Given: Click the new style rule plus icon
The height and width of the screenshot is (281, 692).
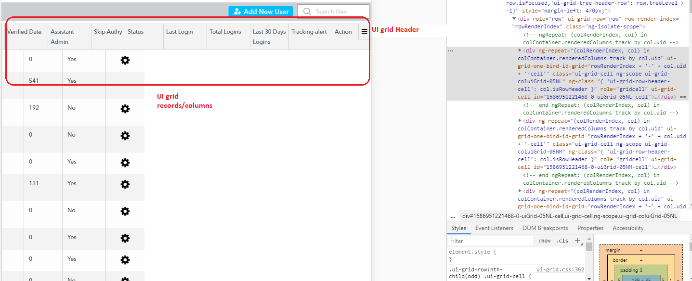Looking at the screenshot, I should pos(577,241).
